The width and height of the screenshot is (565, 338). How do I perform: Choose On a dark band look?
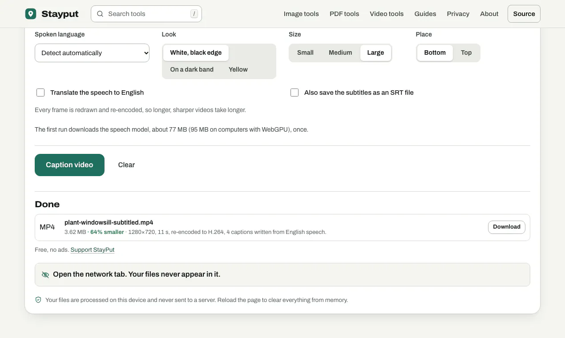[192, 69]
